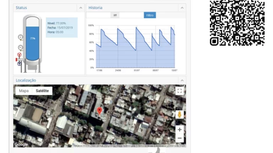Image resolution: width=273 pixels, height=153 pixels.
Task: Click the top pressure gauge on tank
Action: [21, 37]
